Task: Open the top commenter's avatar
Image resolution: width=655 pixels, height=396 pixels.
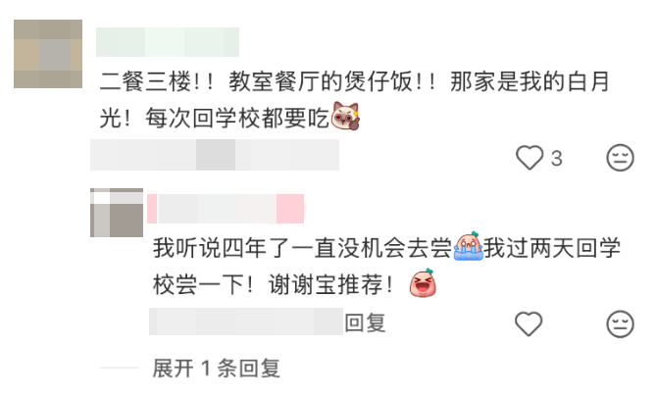Action: pos(48,54)
